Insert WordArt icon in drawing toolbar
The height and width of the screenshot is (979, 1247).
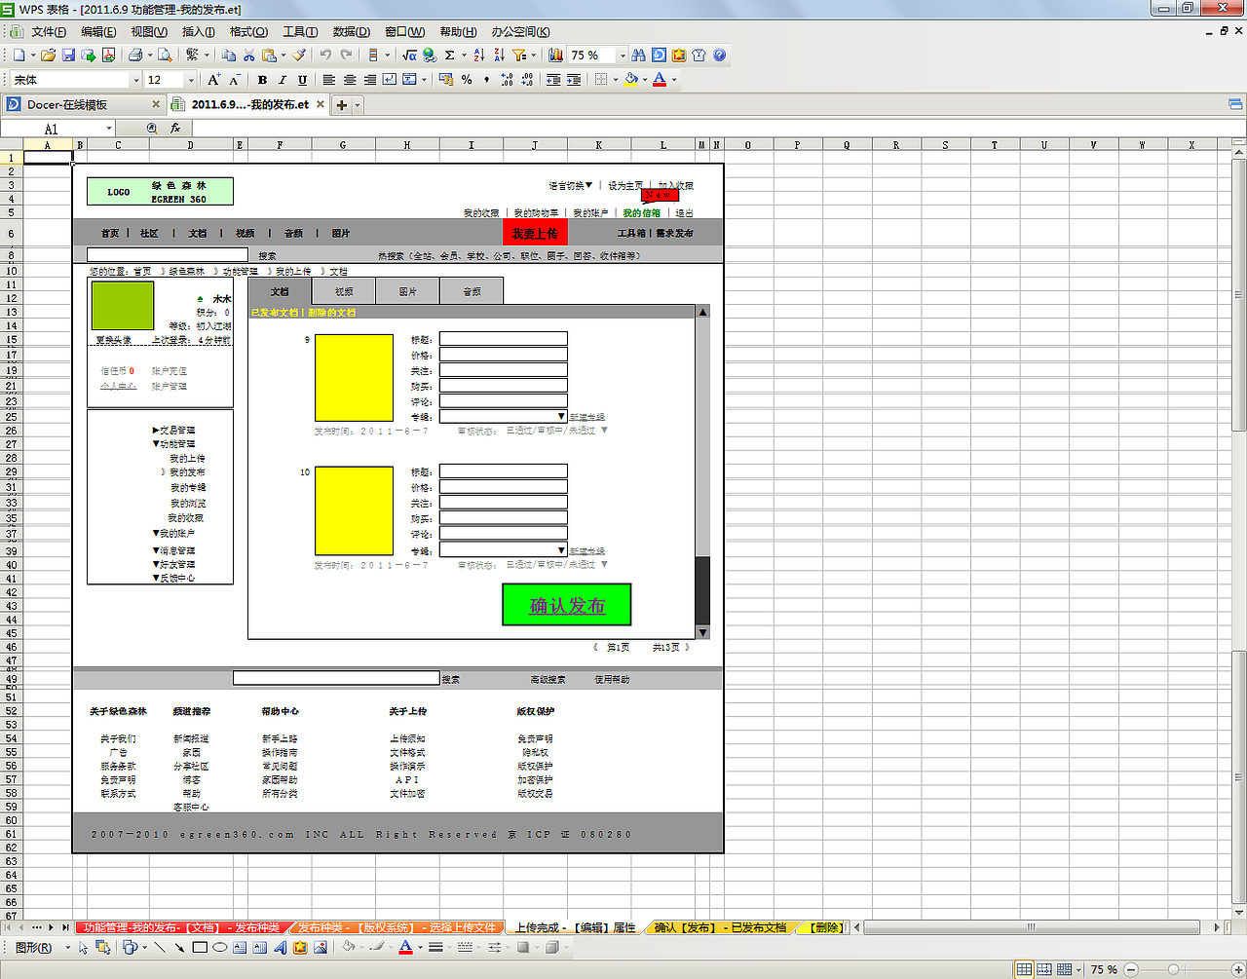click(280, 947)
